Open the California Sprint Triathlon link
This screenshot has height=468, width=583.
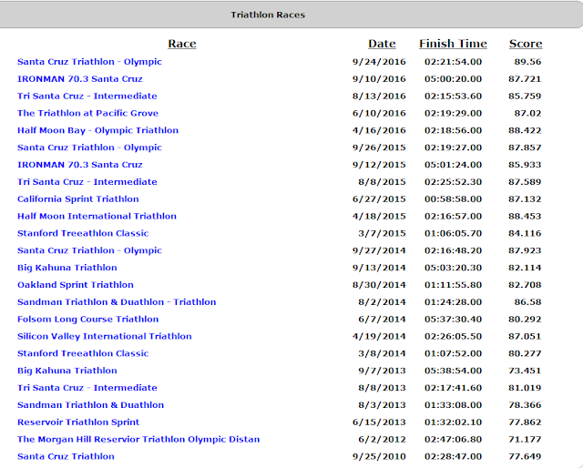click(x=77, y=198)
